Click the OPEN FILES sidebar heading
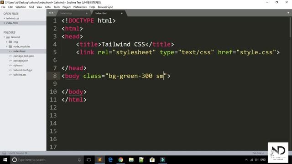Screen dimensions: 292x164 tap(11, 14)
